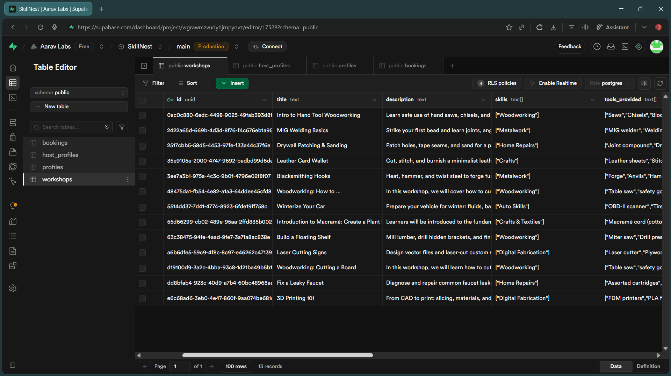This screenshot has width=671, height=376.
Task: Open the Role postgres dropdown
Action: click(x=609, y=83)
